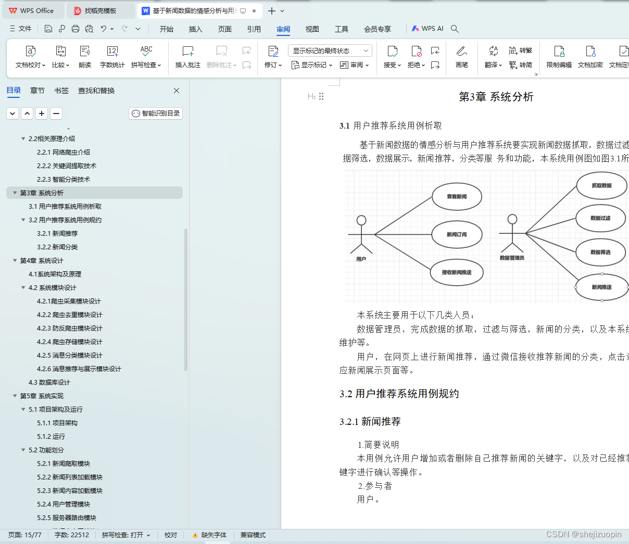Expand the 显示标记 dropdown

click(x=312, y=65)
